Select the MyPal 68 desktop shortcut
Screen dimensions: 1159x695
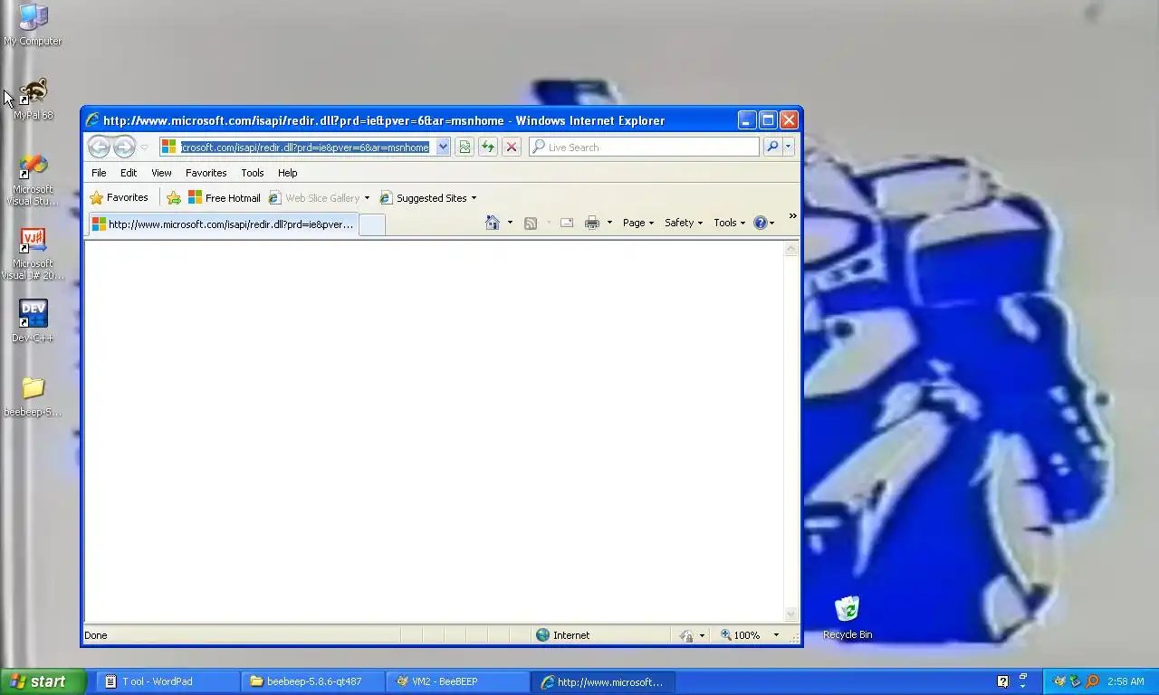[x=33, y=100]
